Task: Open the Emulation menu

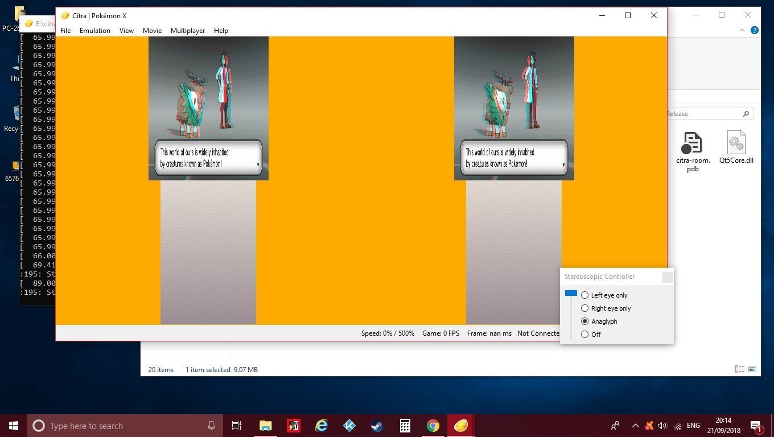Action: [95, 30]
